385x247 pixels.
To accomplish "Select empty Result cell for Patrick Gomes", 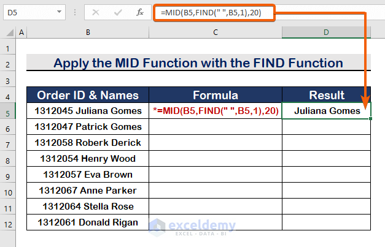I will click(326, 127).
